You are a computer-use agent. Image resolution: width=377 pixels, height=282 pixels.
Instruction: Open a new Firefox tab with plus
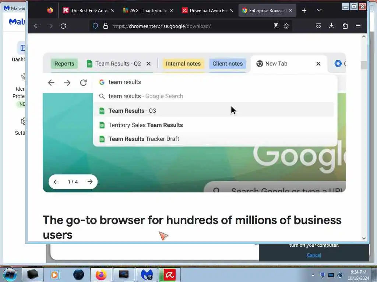click(x=304, y=11)
